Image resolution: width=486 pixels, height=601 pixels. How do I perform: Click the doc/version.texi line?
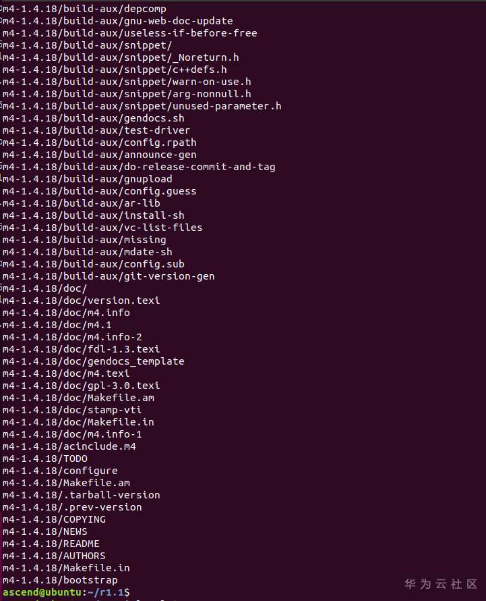(x=81, y=300)
